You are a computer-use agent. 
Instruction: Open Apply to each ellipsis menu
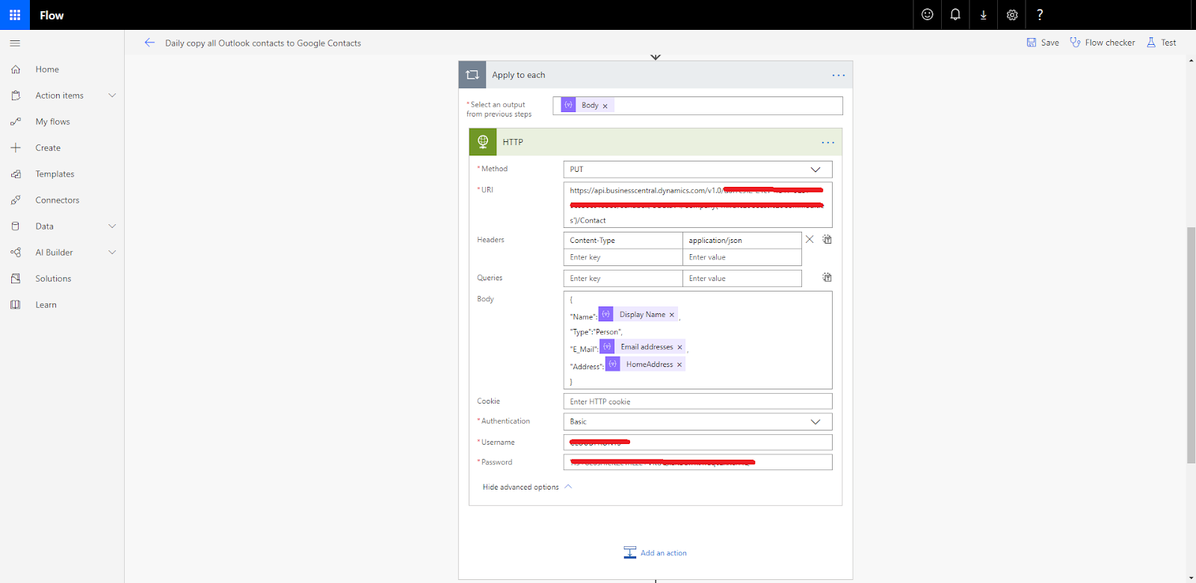[x=839, y=75]
